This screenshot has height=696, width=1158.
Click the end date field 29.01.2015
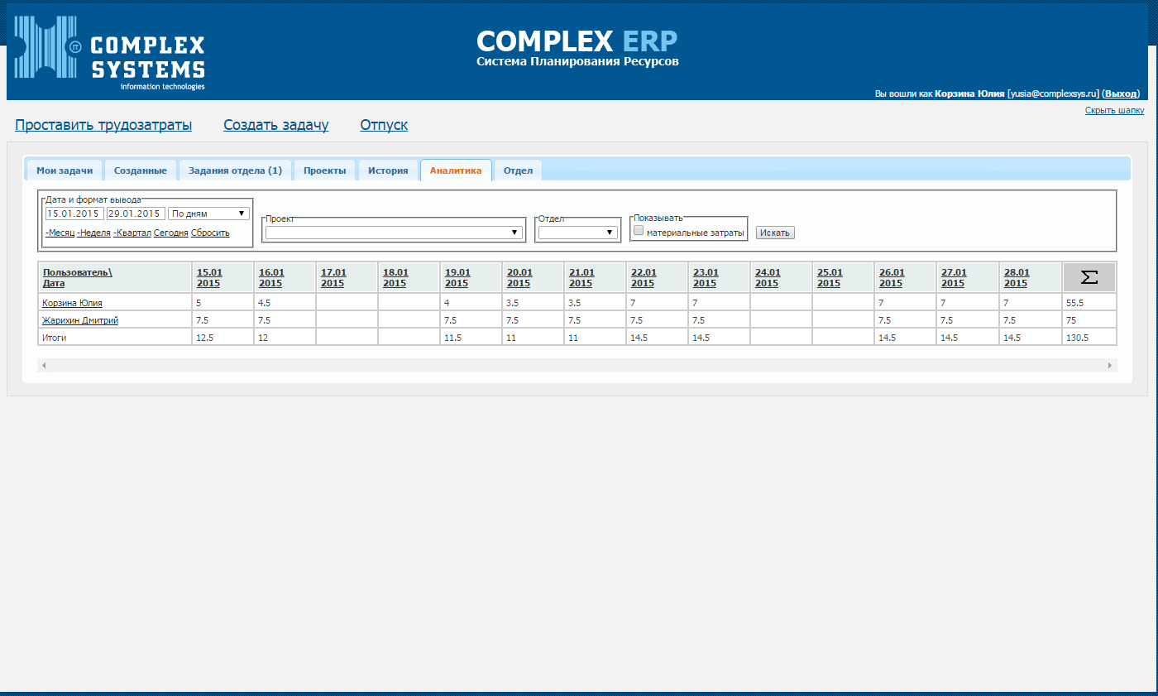point(136,214)
